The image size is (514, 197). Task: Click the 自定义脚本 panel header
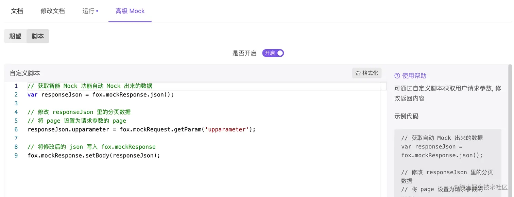click(24, 73)
